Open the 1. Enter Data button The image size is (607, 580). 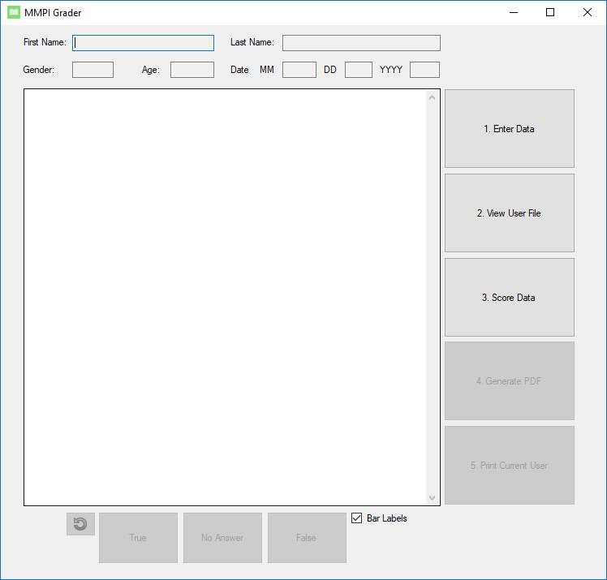[x=510, y=129]
